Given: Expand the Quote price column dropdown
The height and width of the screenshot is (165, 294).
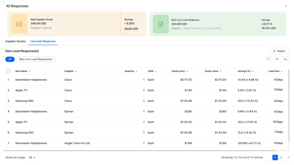Looking at the screenshot, I should pos(187,71).
